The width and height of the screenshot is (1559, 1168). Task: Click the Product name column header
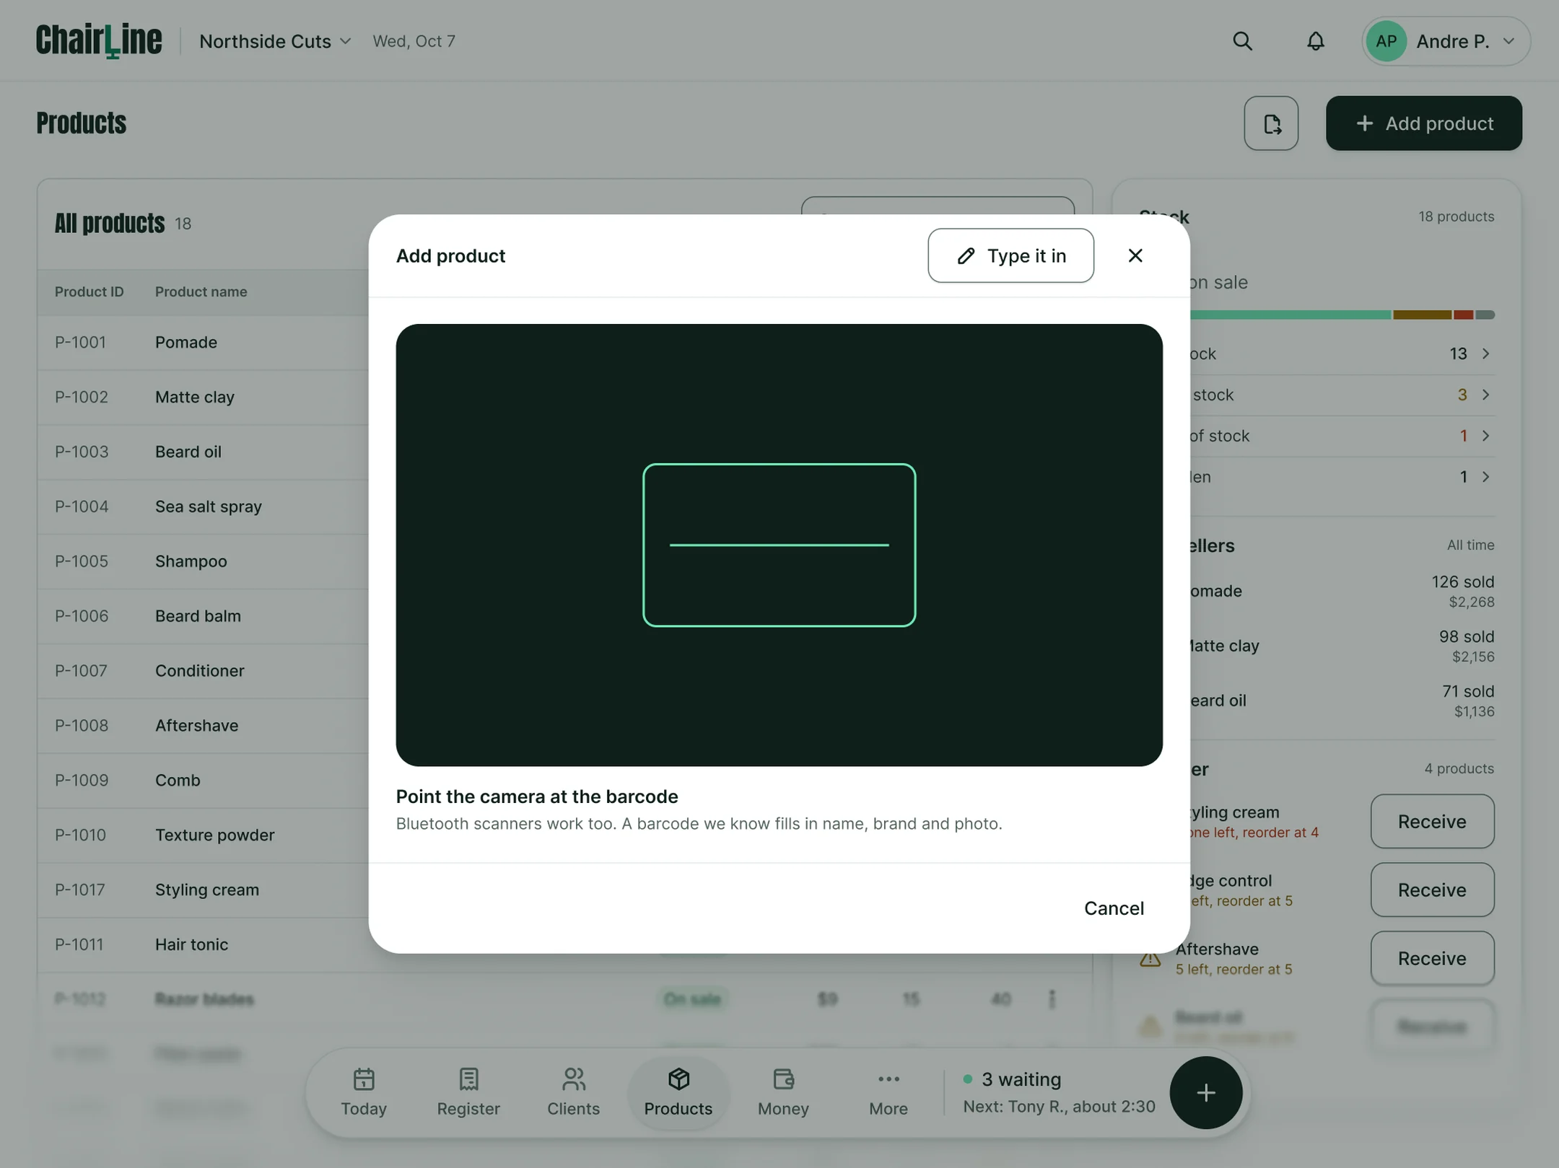201,291
